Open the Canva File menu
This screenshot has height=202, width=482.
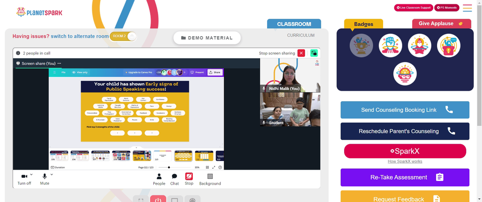pos(63,73)
